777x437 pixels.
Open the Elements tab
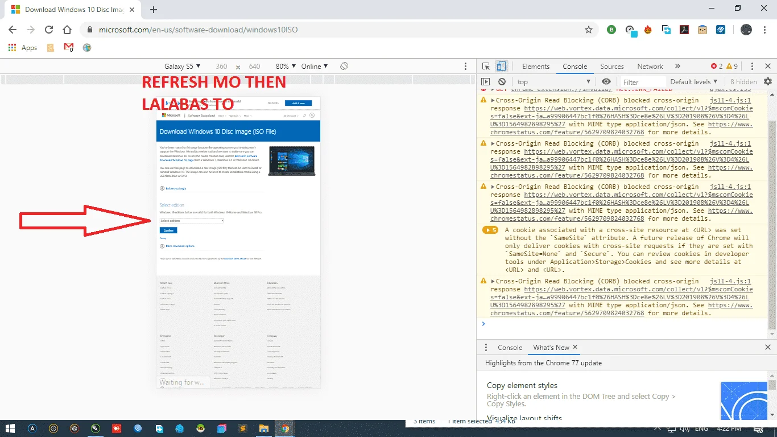pyautogui.click(x=536, y=67)
